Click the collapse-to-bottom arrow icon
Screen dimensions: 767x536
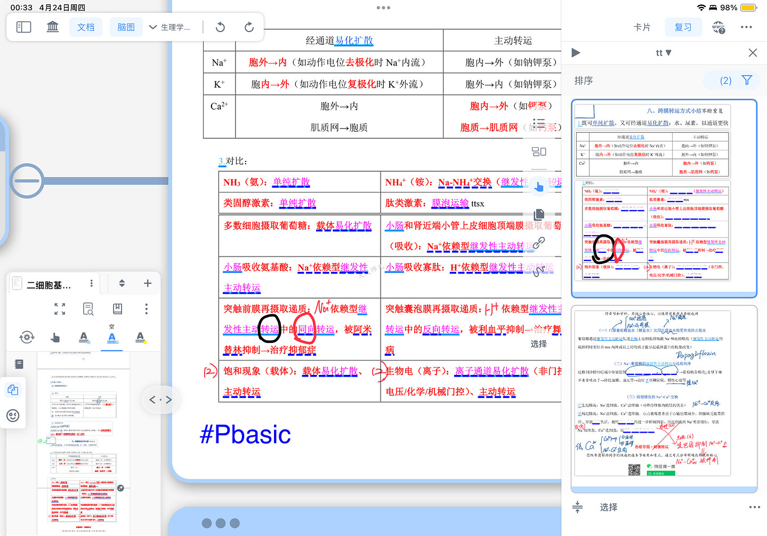click(x=577, y=507)
